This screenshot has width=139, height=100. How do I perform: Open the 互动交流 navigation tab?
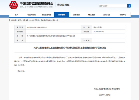[x=106, y=15]
